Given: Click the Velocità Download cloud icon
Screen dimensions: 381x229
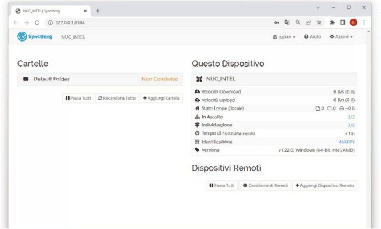Looking at the screenshot, I should pos(197,92).
